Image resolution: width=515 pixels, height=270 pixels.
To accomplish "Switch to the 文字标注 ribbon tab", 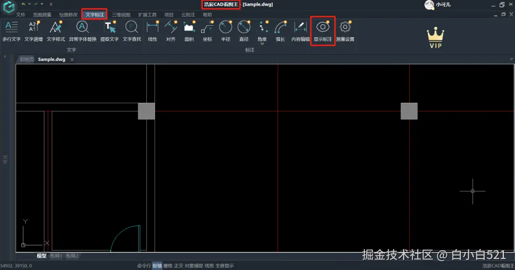I will (94, 15).
